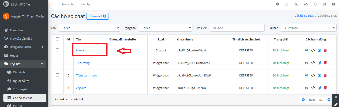339x107 pixels.
Task: Tick the checkbox for the levela row
Action: [x=57, y=50]
